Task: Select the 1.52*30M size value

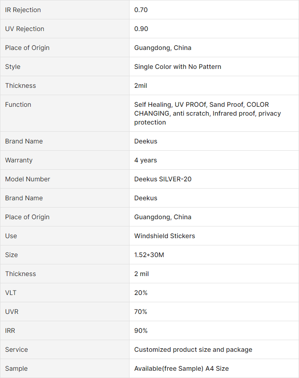Action: (149, 255)
